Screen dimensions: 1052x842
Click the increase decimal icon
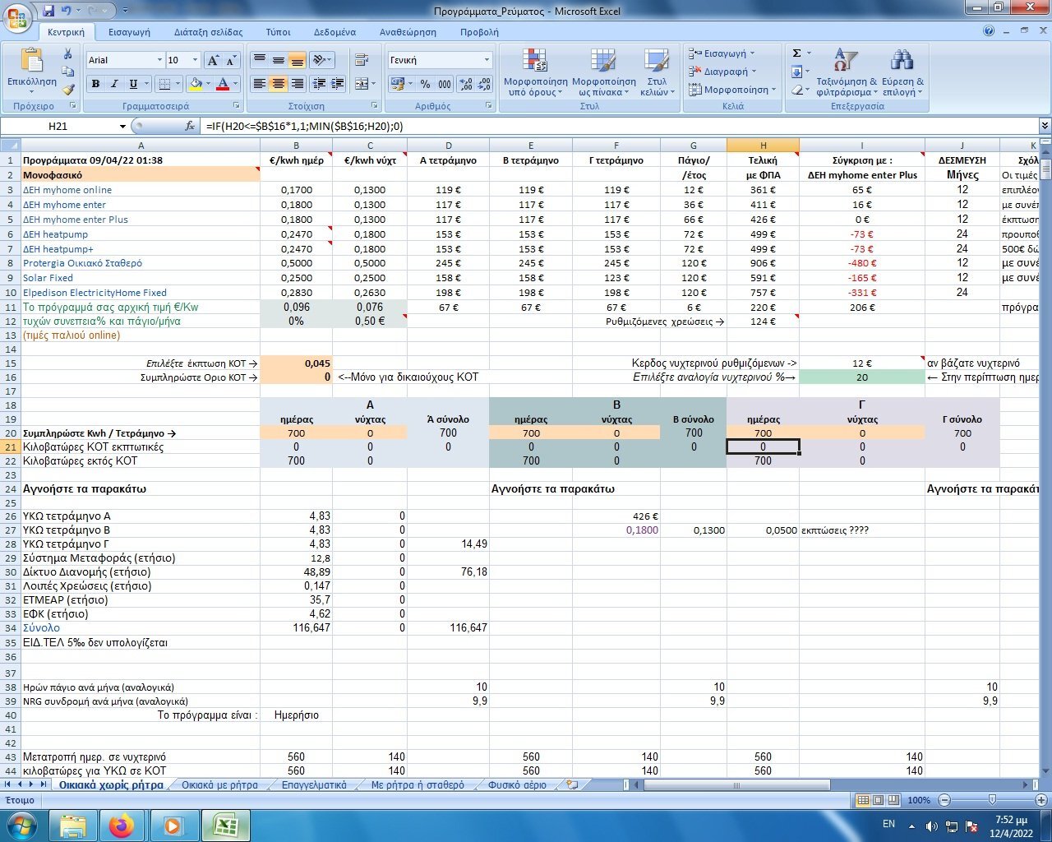[465, 84]
